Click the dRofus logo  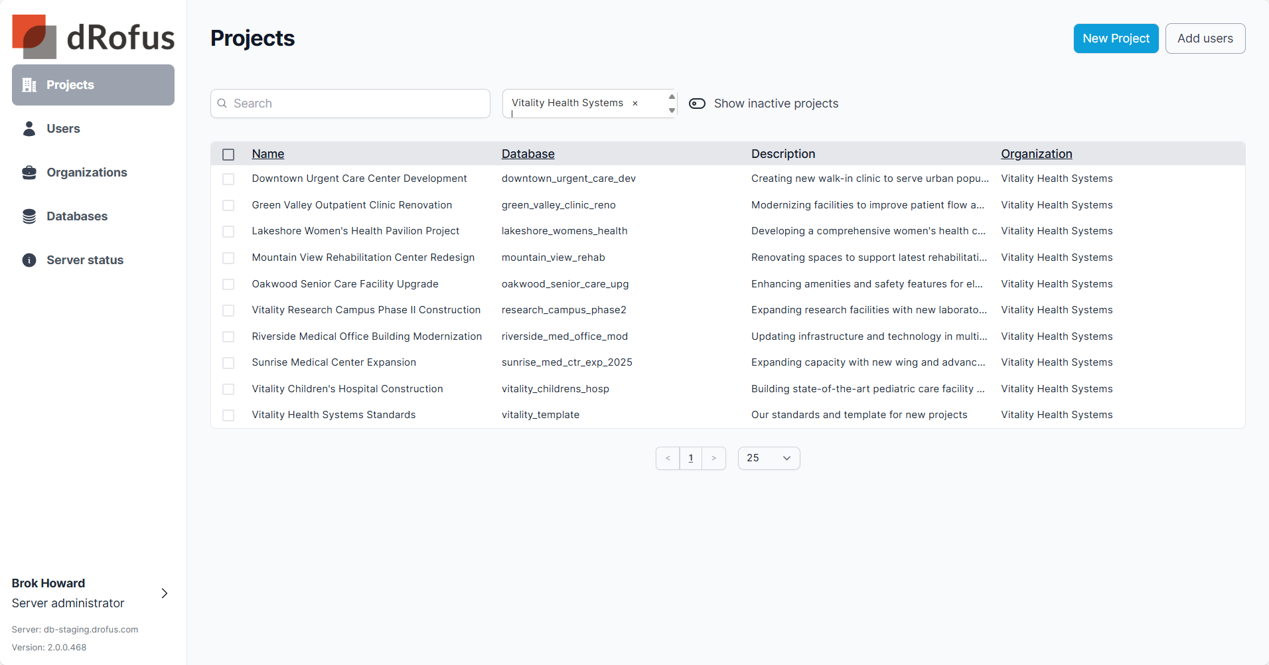pyautogui.click(x=93, y=37)
